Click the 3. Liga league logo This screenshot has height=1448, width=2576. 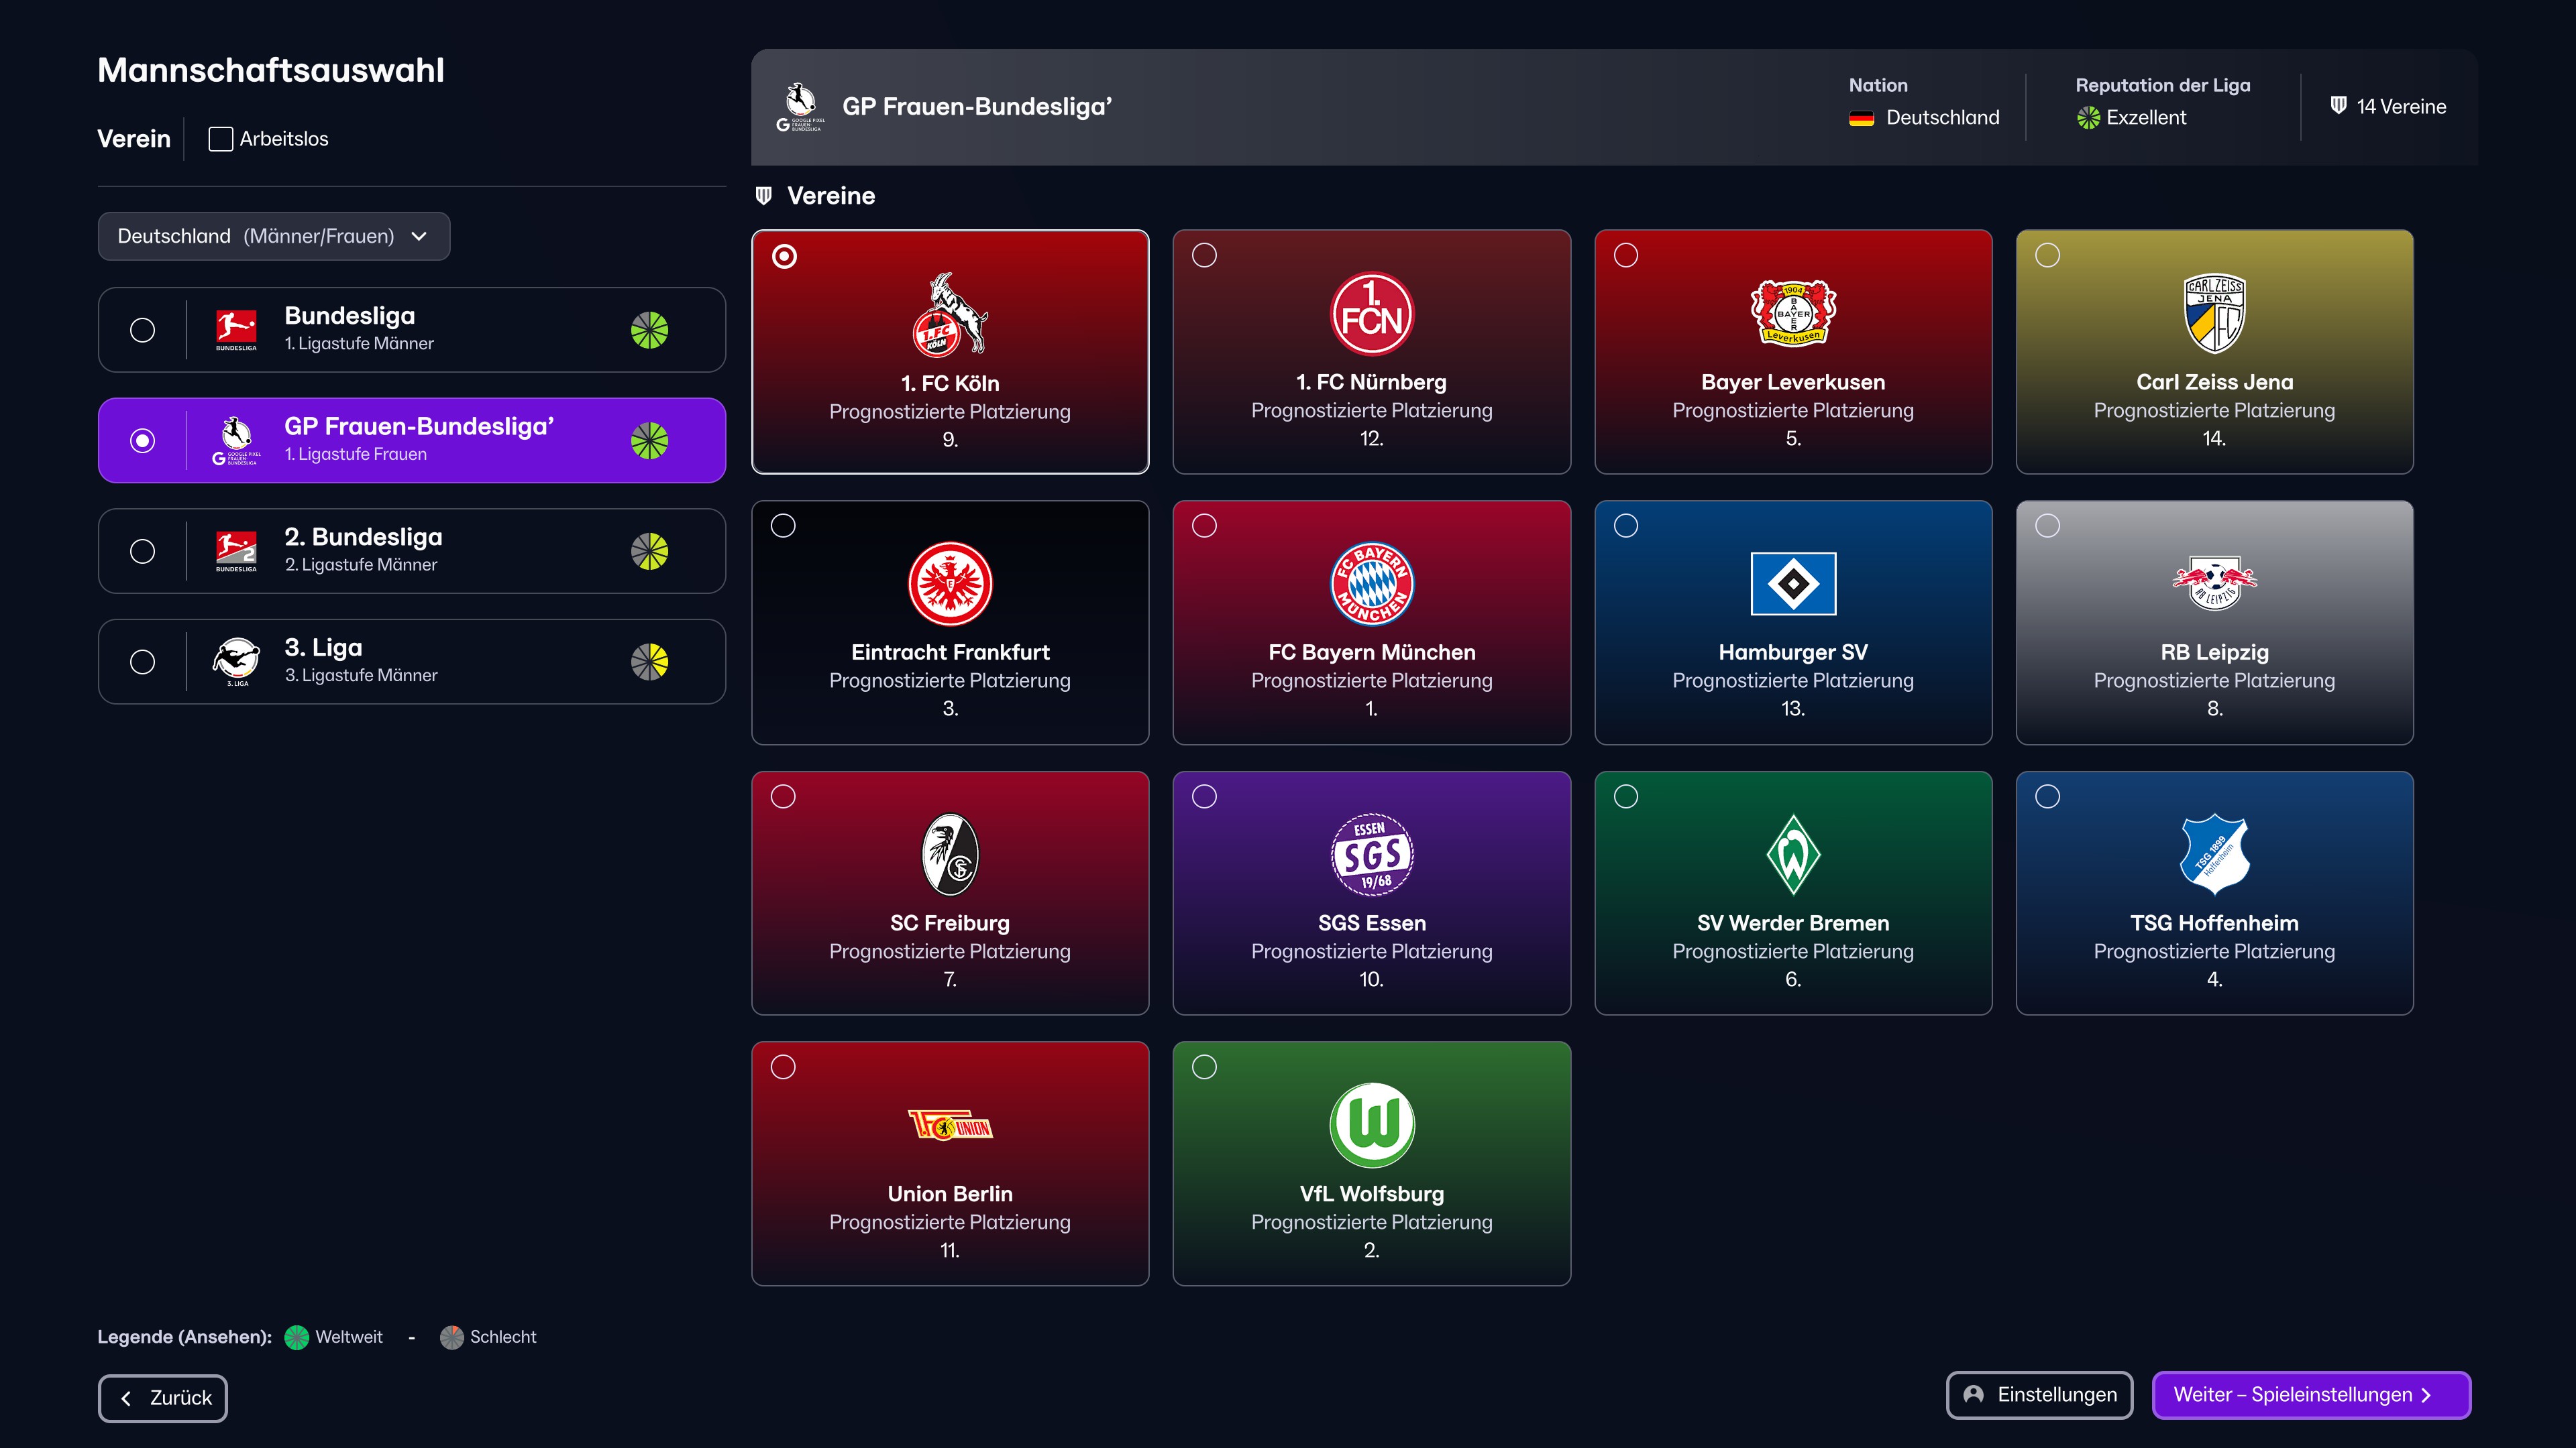(x=236, y=662)
